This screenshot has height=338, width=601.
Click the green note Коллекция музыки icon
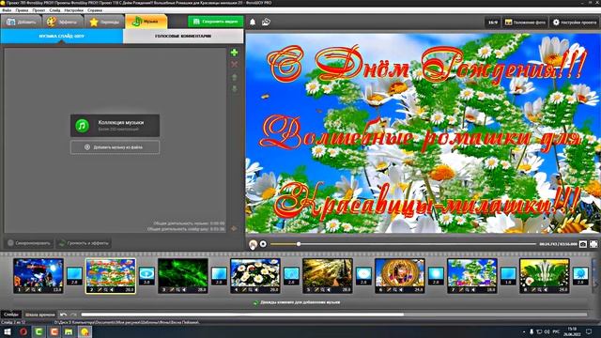click(x=82, y=125)
